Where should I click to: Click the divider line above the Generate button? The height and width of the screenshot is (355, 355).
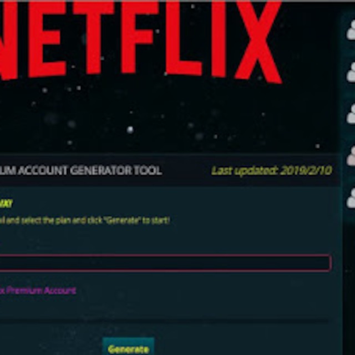(164, 321)
